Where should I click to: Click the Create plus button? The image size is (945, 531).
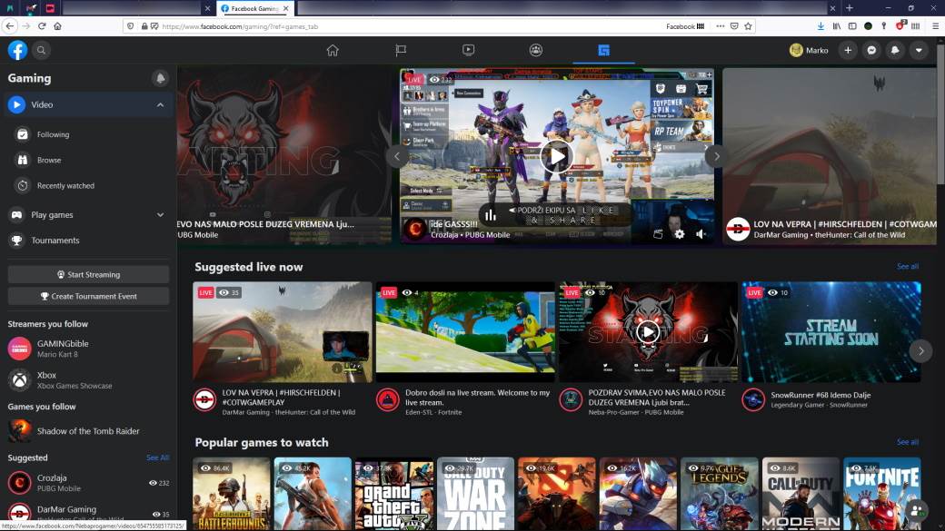(848, 50)
